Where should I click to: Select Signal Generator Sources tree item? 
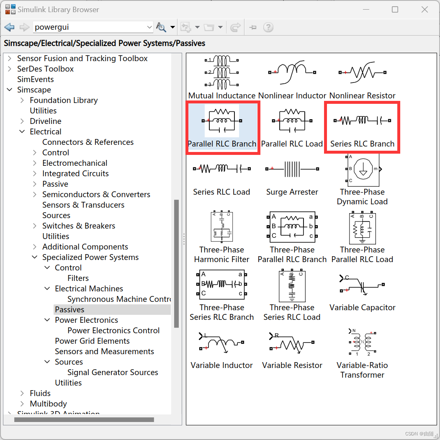[x=113, y=372]
